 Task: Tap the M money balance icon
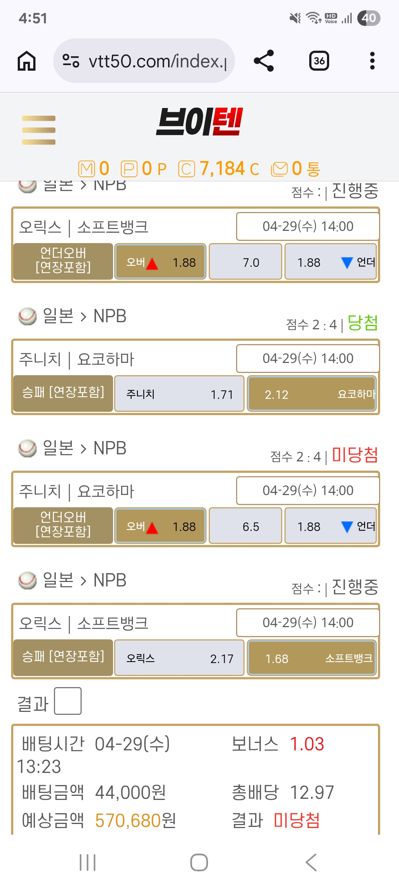86,169
